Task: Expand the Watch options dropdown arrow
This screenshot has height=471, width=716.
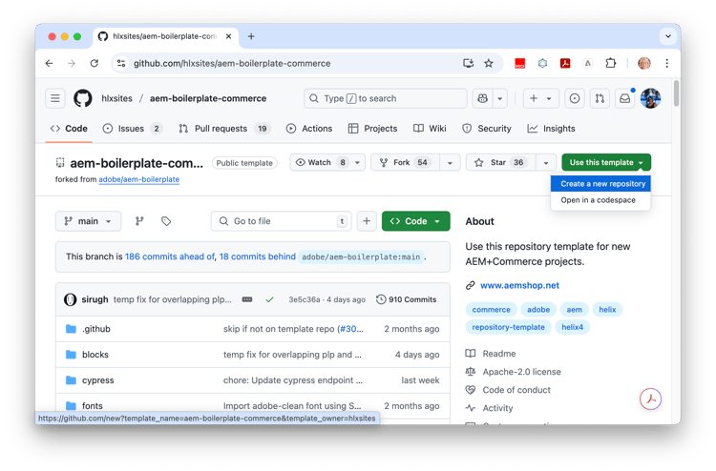Action: (x=358, y=162)
